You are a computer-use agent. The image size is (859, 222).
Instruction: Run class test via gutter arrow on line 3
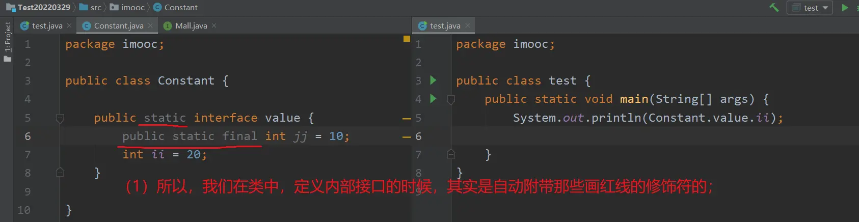433,80
